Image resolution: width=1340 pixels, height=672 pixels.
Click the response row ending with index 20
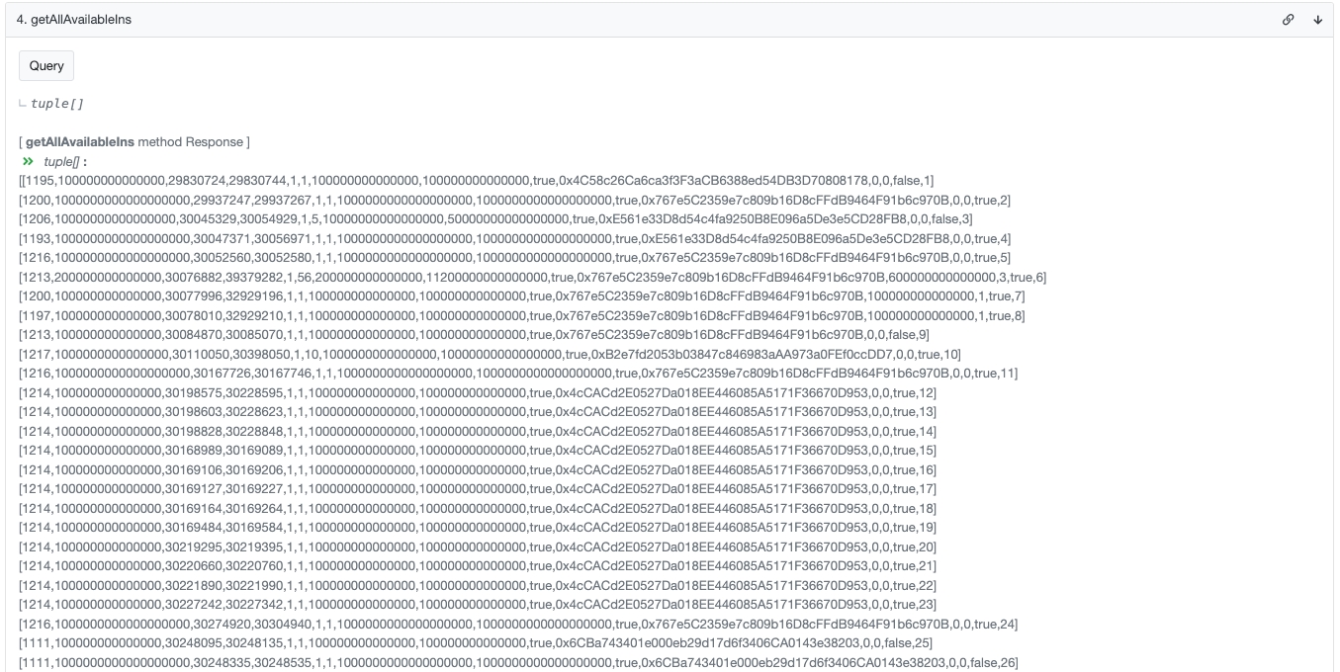[478, 546]
